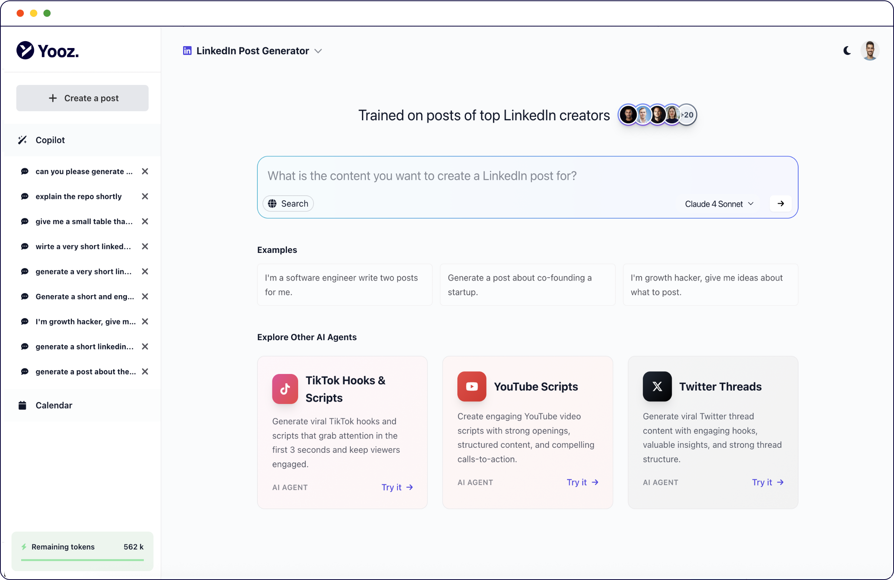This screenshot has height=580, width=894.
Task: Click the Calendar icon in sidebar
Action: 22,405
